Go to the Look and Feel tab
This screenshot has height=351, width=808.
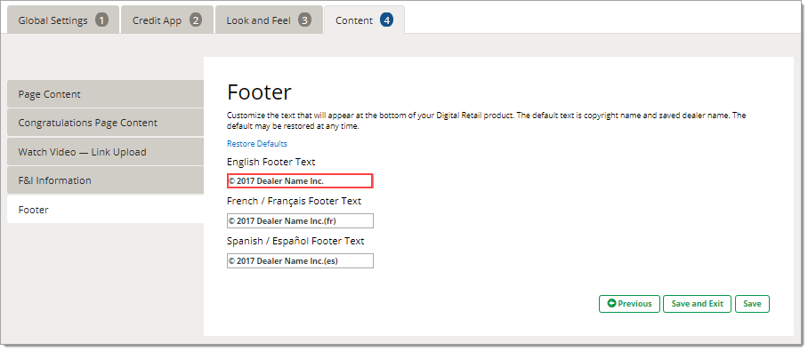269,20
